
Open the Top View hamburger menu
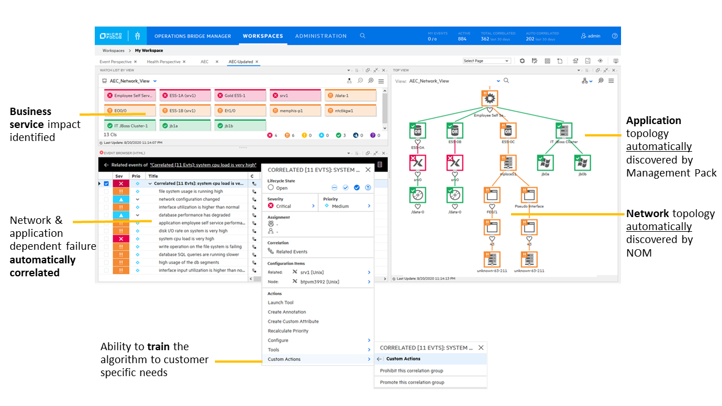click(x=611, y=81)
